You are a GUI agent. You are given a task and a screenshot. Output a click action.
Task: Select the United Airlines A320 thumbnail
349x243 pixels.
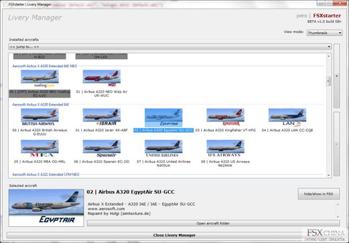tap(163, 148)
